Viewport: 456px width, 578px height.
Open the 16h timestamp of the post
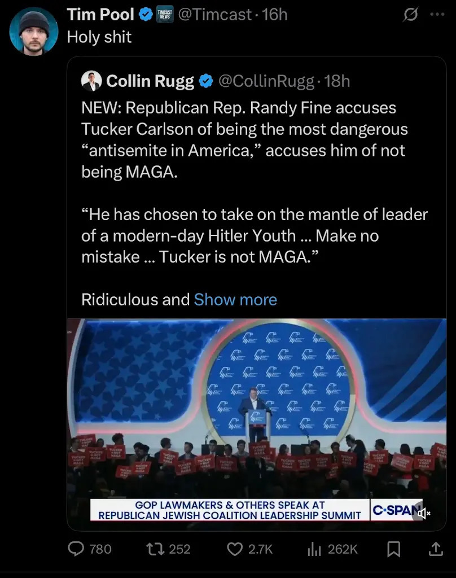[275, 15]
